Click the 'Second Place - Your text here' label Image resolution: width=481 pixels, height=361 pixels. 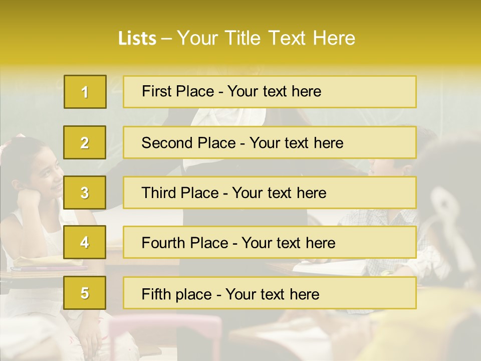(243, 143)
